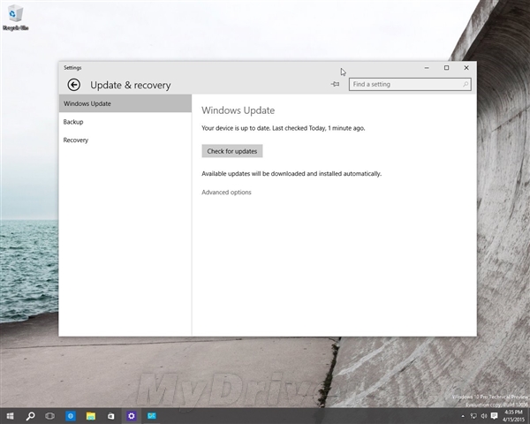The height and width of the screenshot is (424, 530).
Task: Pin the Update & recovery page
Action: click(x=335, y=84)
